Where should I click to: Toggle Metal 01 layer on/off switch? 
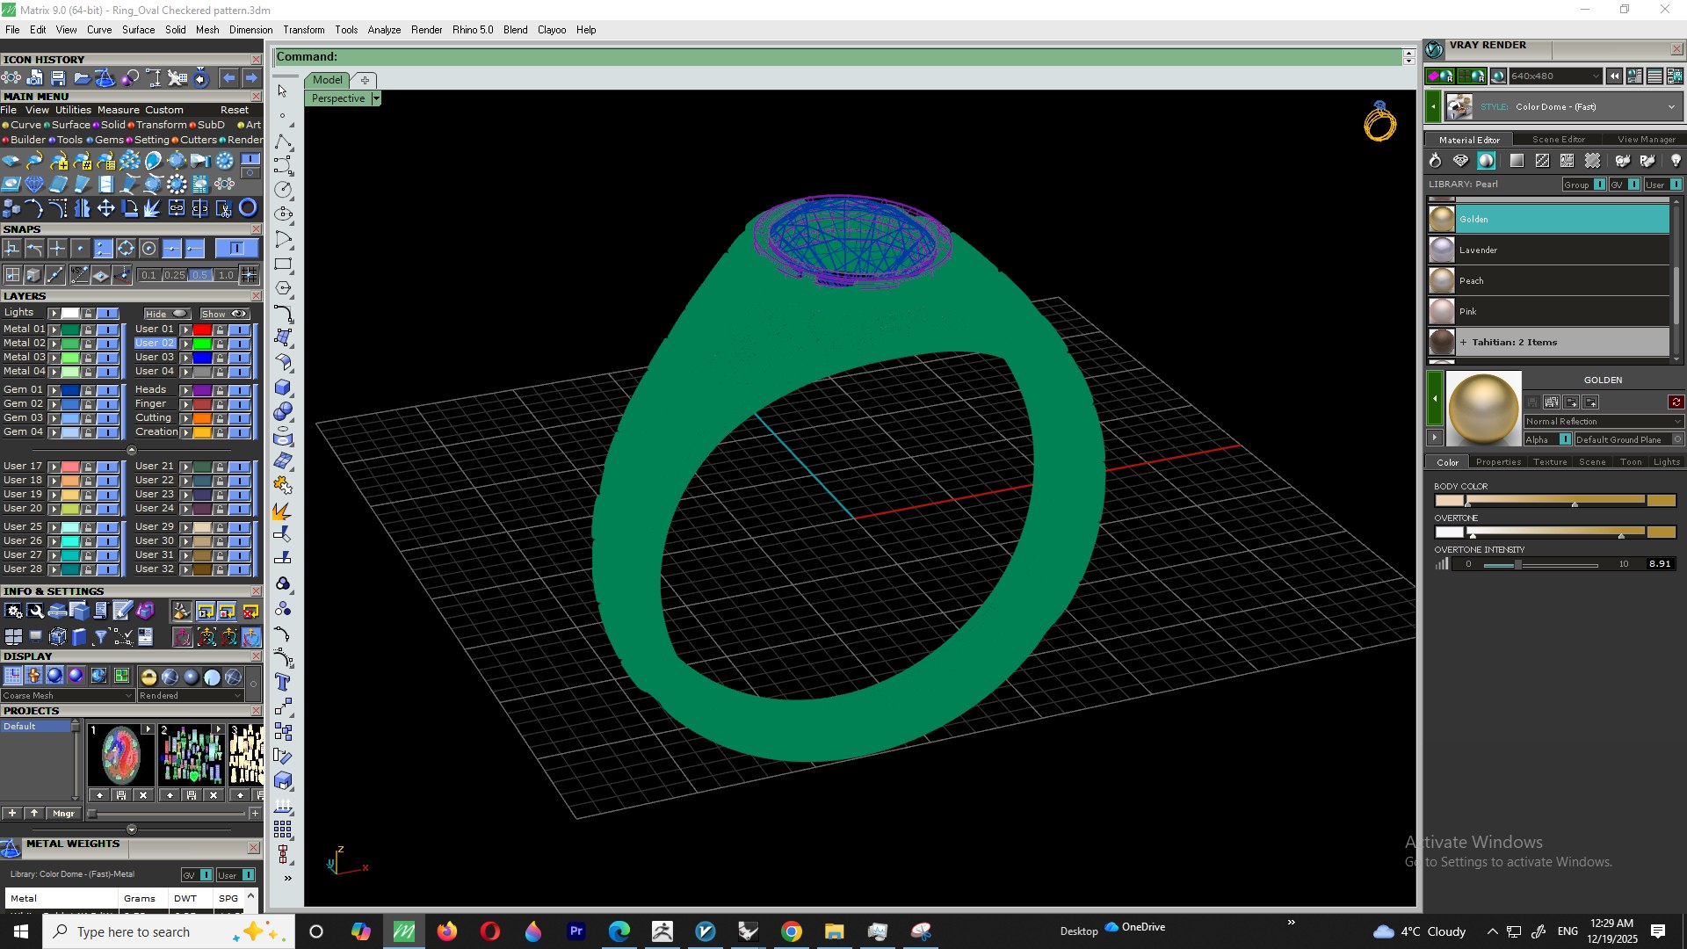[x=107, y=330]
